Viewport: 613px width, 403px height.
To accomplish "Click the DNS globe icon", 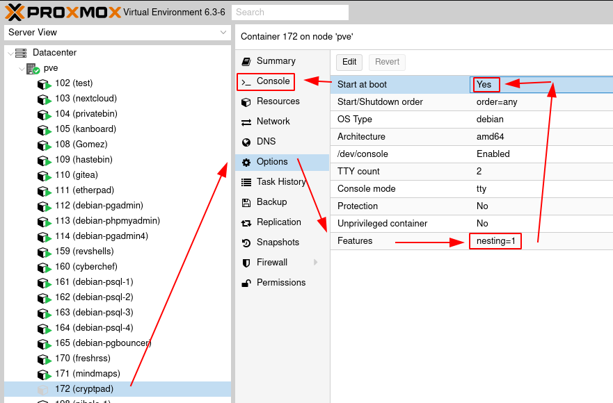I will click(246, 142).
